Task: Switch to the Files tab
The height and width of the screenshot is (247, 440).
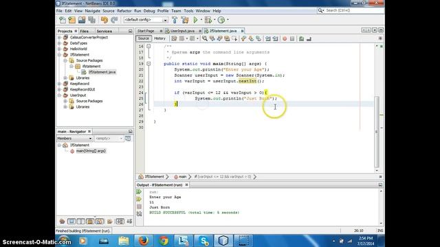Action: 84,31
